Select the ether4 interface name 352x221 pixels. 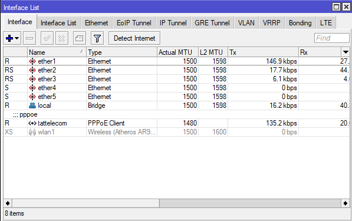[47, 88]
